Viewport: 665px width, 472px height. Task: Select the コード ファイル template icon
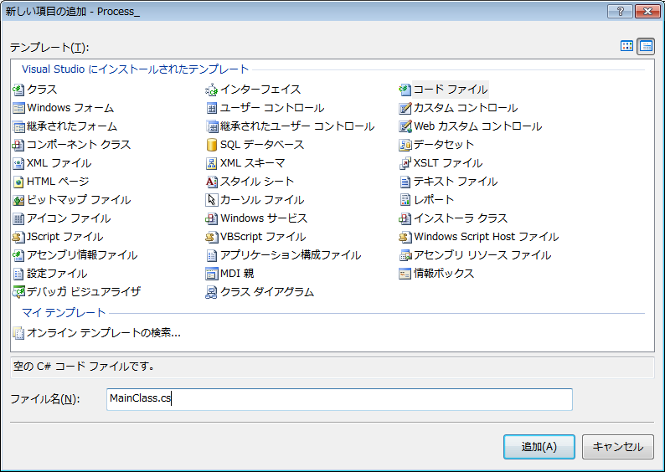[405, 90]
